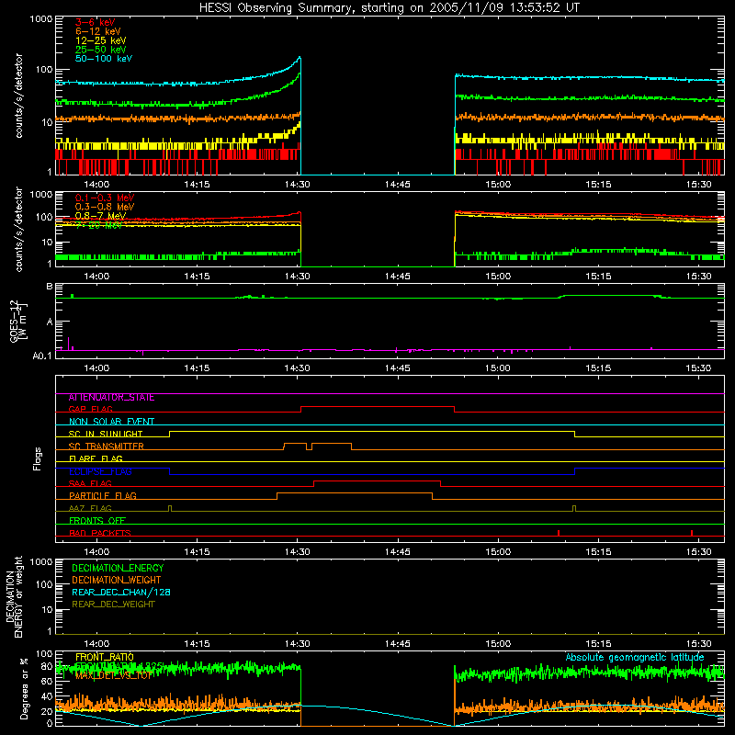Click the FRONTS_OFF flag label

tap(97, 521)
